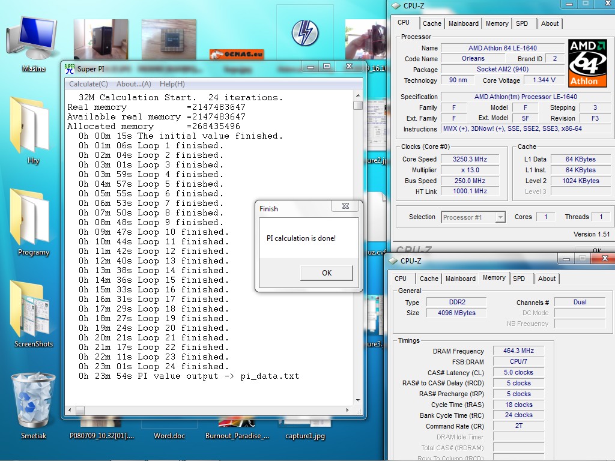Click the Threads count field
Screen dimensions: 615x461
(601, 217)
